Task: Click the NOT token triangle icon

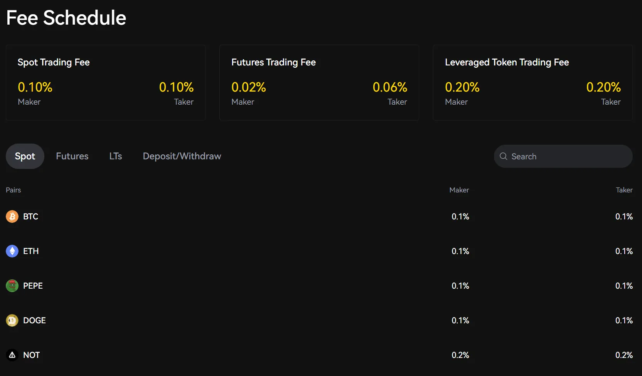Action: coord(12,355)
